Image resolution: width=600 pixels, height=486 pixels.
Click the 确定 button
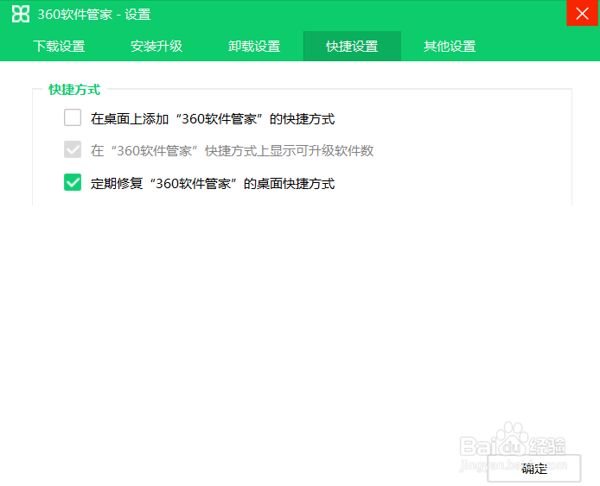534,469
